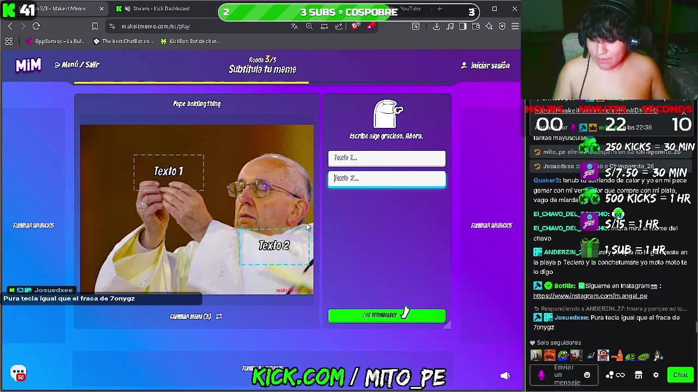The image size is (698, 392).
Task: Select the Patrick Star emote
Action: [x=616, y=356]
